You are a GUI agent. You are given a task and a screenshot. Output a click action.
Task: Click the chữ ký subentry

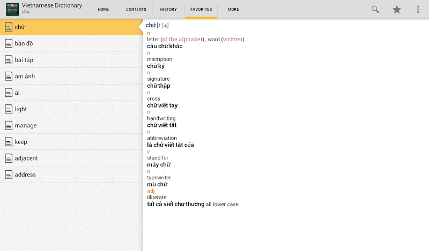pos(156,66)
